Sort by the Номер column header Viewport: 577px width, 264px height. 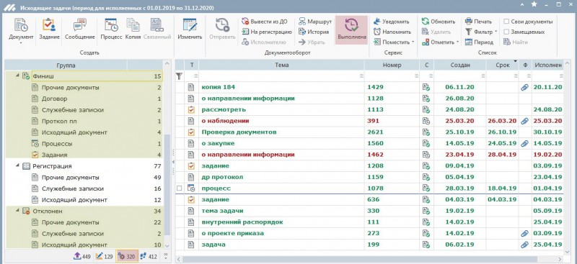click(x=392, y=65)
